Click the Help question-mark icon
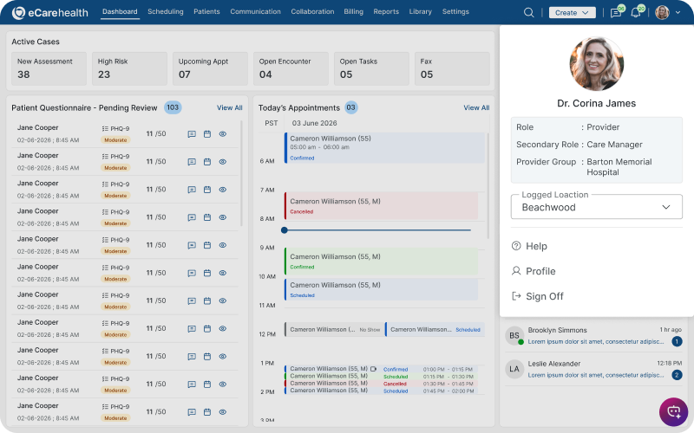694x433 pixels. click(x=516, y=246)
